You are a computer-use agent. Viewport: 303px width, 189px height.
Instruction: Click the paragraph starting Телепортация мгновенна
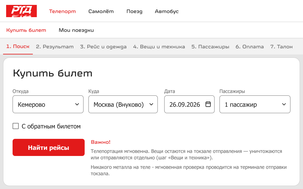coord(186,154)
